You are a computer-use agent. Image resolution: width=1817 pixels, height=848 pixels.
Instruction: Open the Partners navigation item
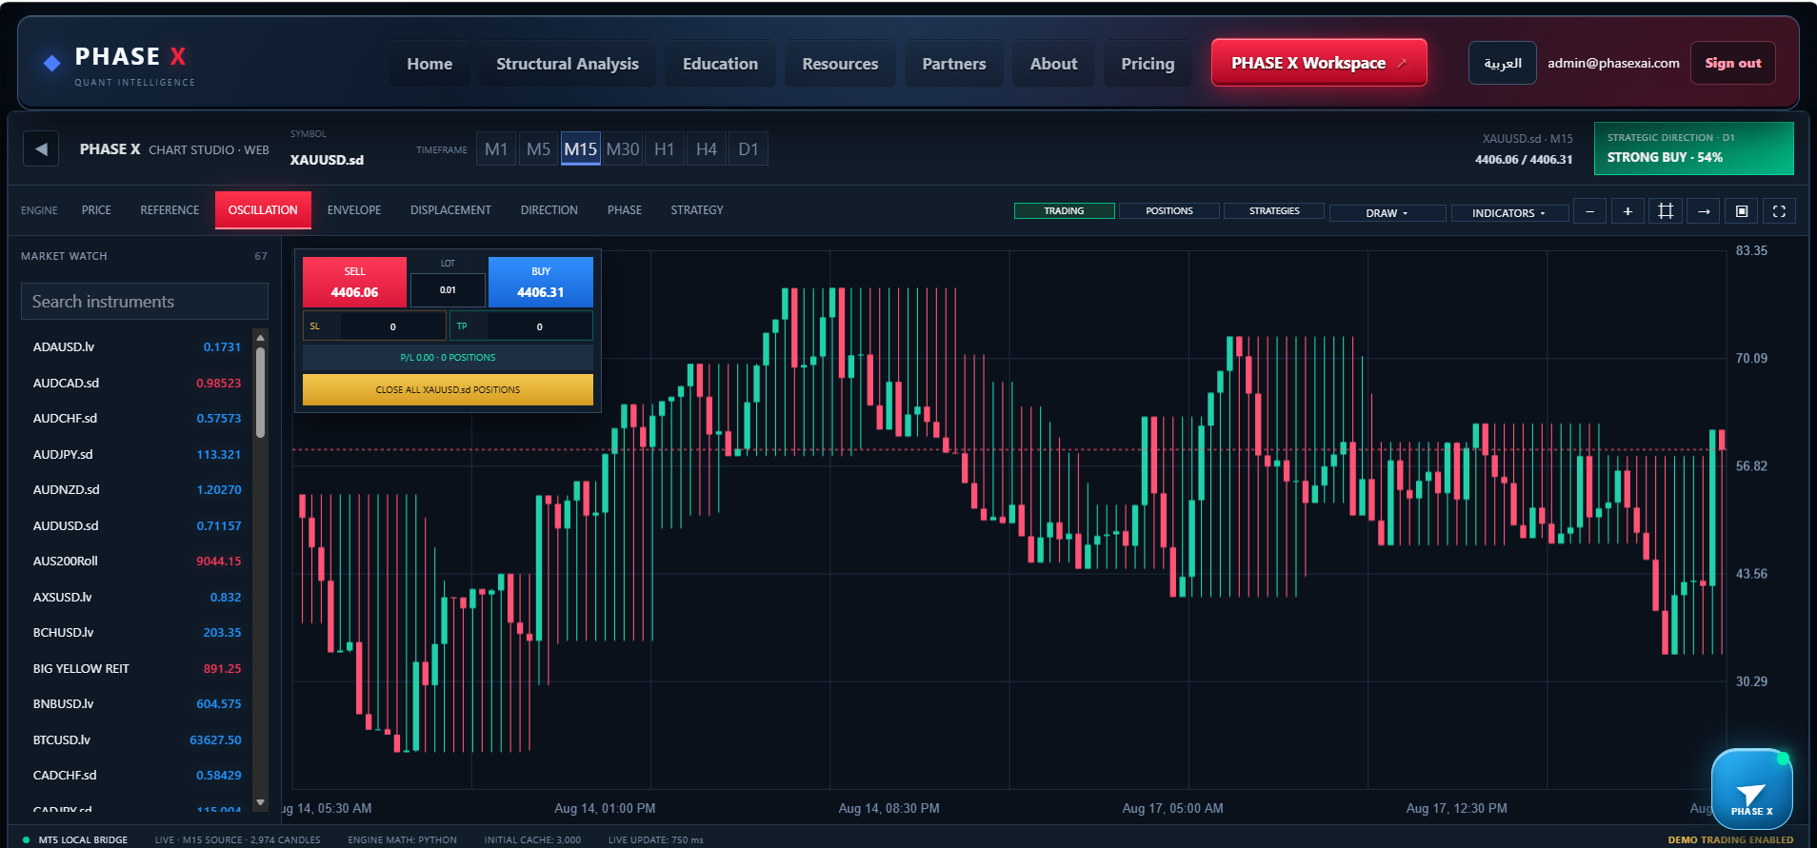point(954,64)
